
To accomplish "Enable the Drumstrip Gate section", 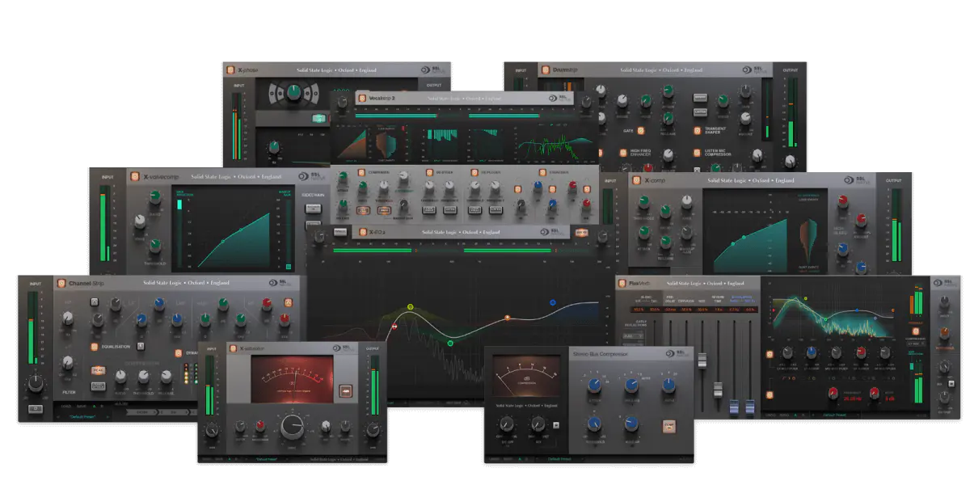I will pos(640,129).
